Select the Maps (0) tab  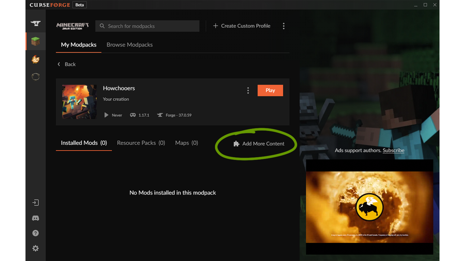[187, 143]
